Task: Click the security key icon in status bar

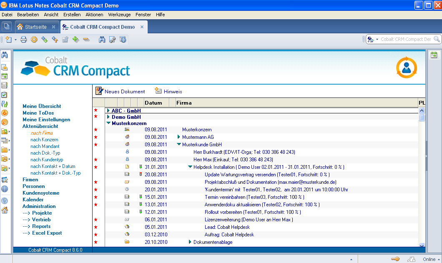Action: pos(395,259)
